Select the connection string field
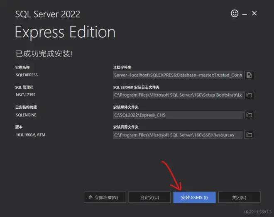Screen dimensions: 274x217 [178, 75]
